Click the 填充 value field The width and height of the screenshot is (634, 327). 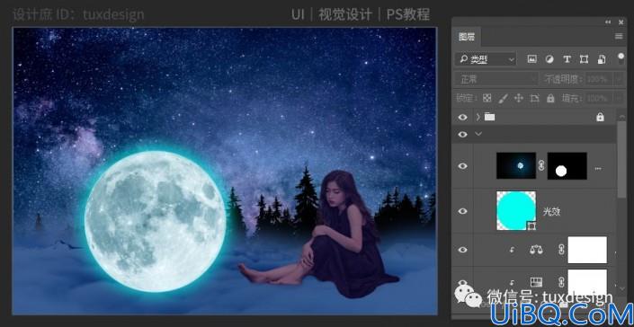598,98
